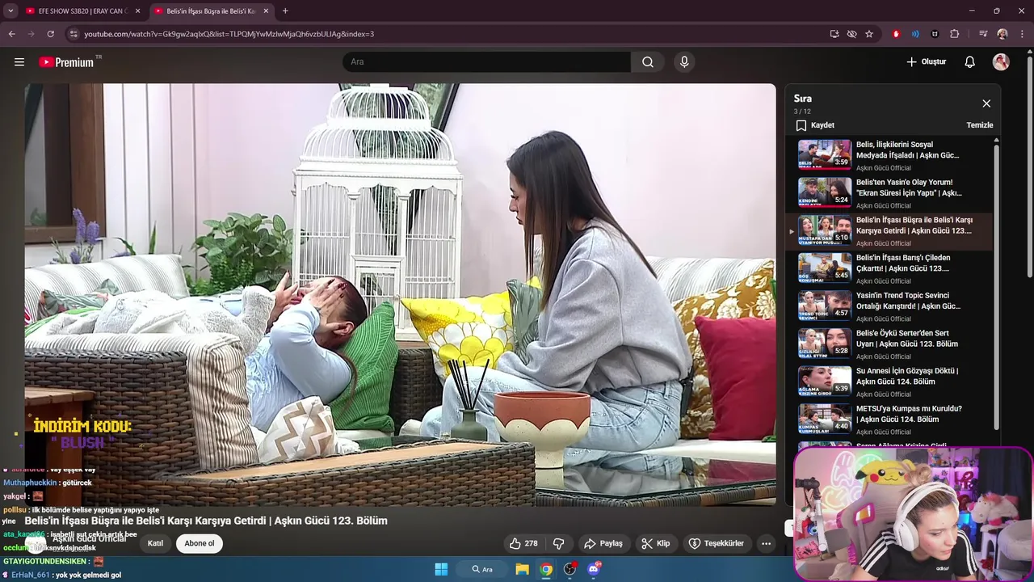
Task: Install app via address bar install icon
Action: pos(834,34)
